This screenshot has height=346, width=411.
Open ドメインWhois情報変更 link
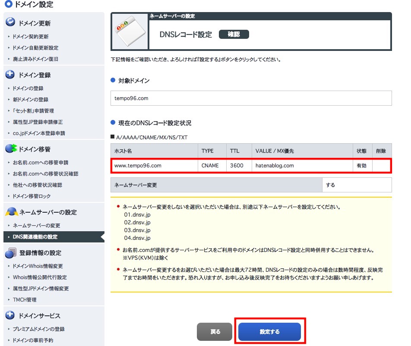click(x=38, y=266)
